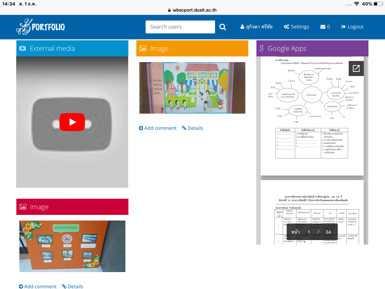Tap the wbscport.dusit.ac.th address bar
The width and height of the screenshot is (385, 289).
192,11
